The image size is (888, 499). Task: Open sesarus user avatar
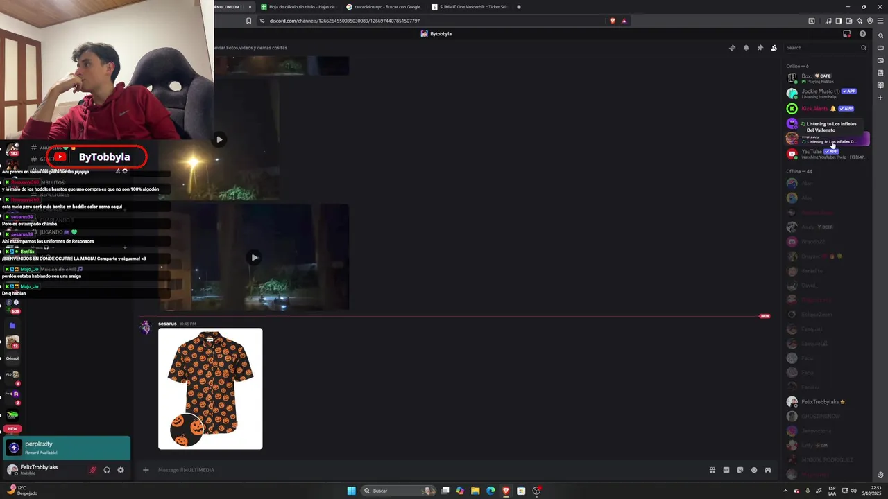(146, 328)
